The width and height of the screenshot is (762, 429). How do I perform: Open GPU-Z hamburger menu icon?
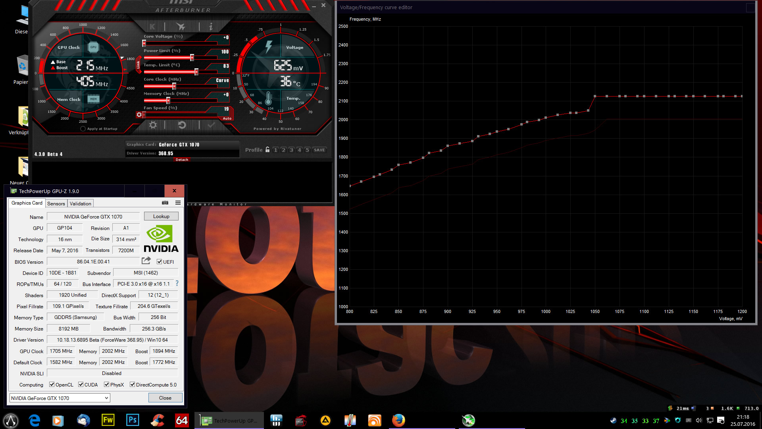coord(178,203)
